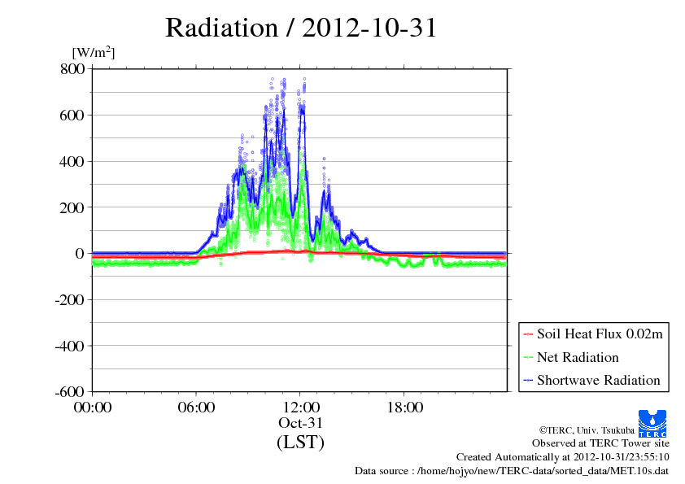The height and width of the screenshot is (484, 685).
Task: Click the '18:00' x-axis label
Action: pos(404,408)
